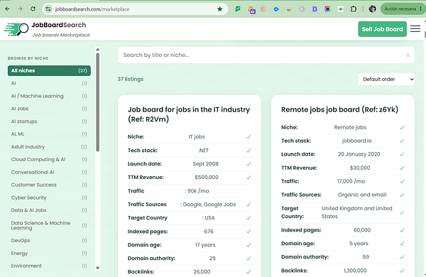The height and width of the screenshot is (277, 426).
Task: Choose the Environment niche
Action: (49, 266)
